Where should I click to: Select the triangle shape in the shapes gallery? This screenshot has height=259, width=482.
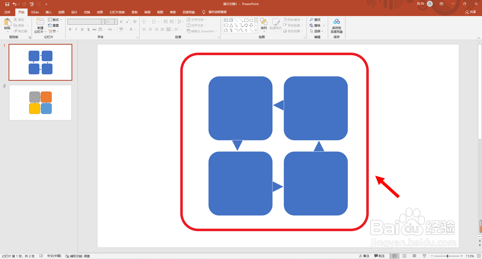click(x=231, y=25)
